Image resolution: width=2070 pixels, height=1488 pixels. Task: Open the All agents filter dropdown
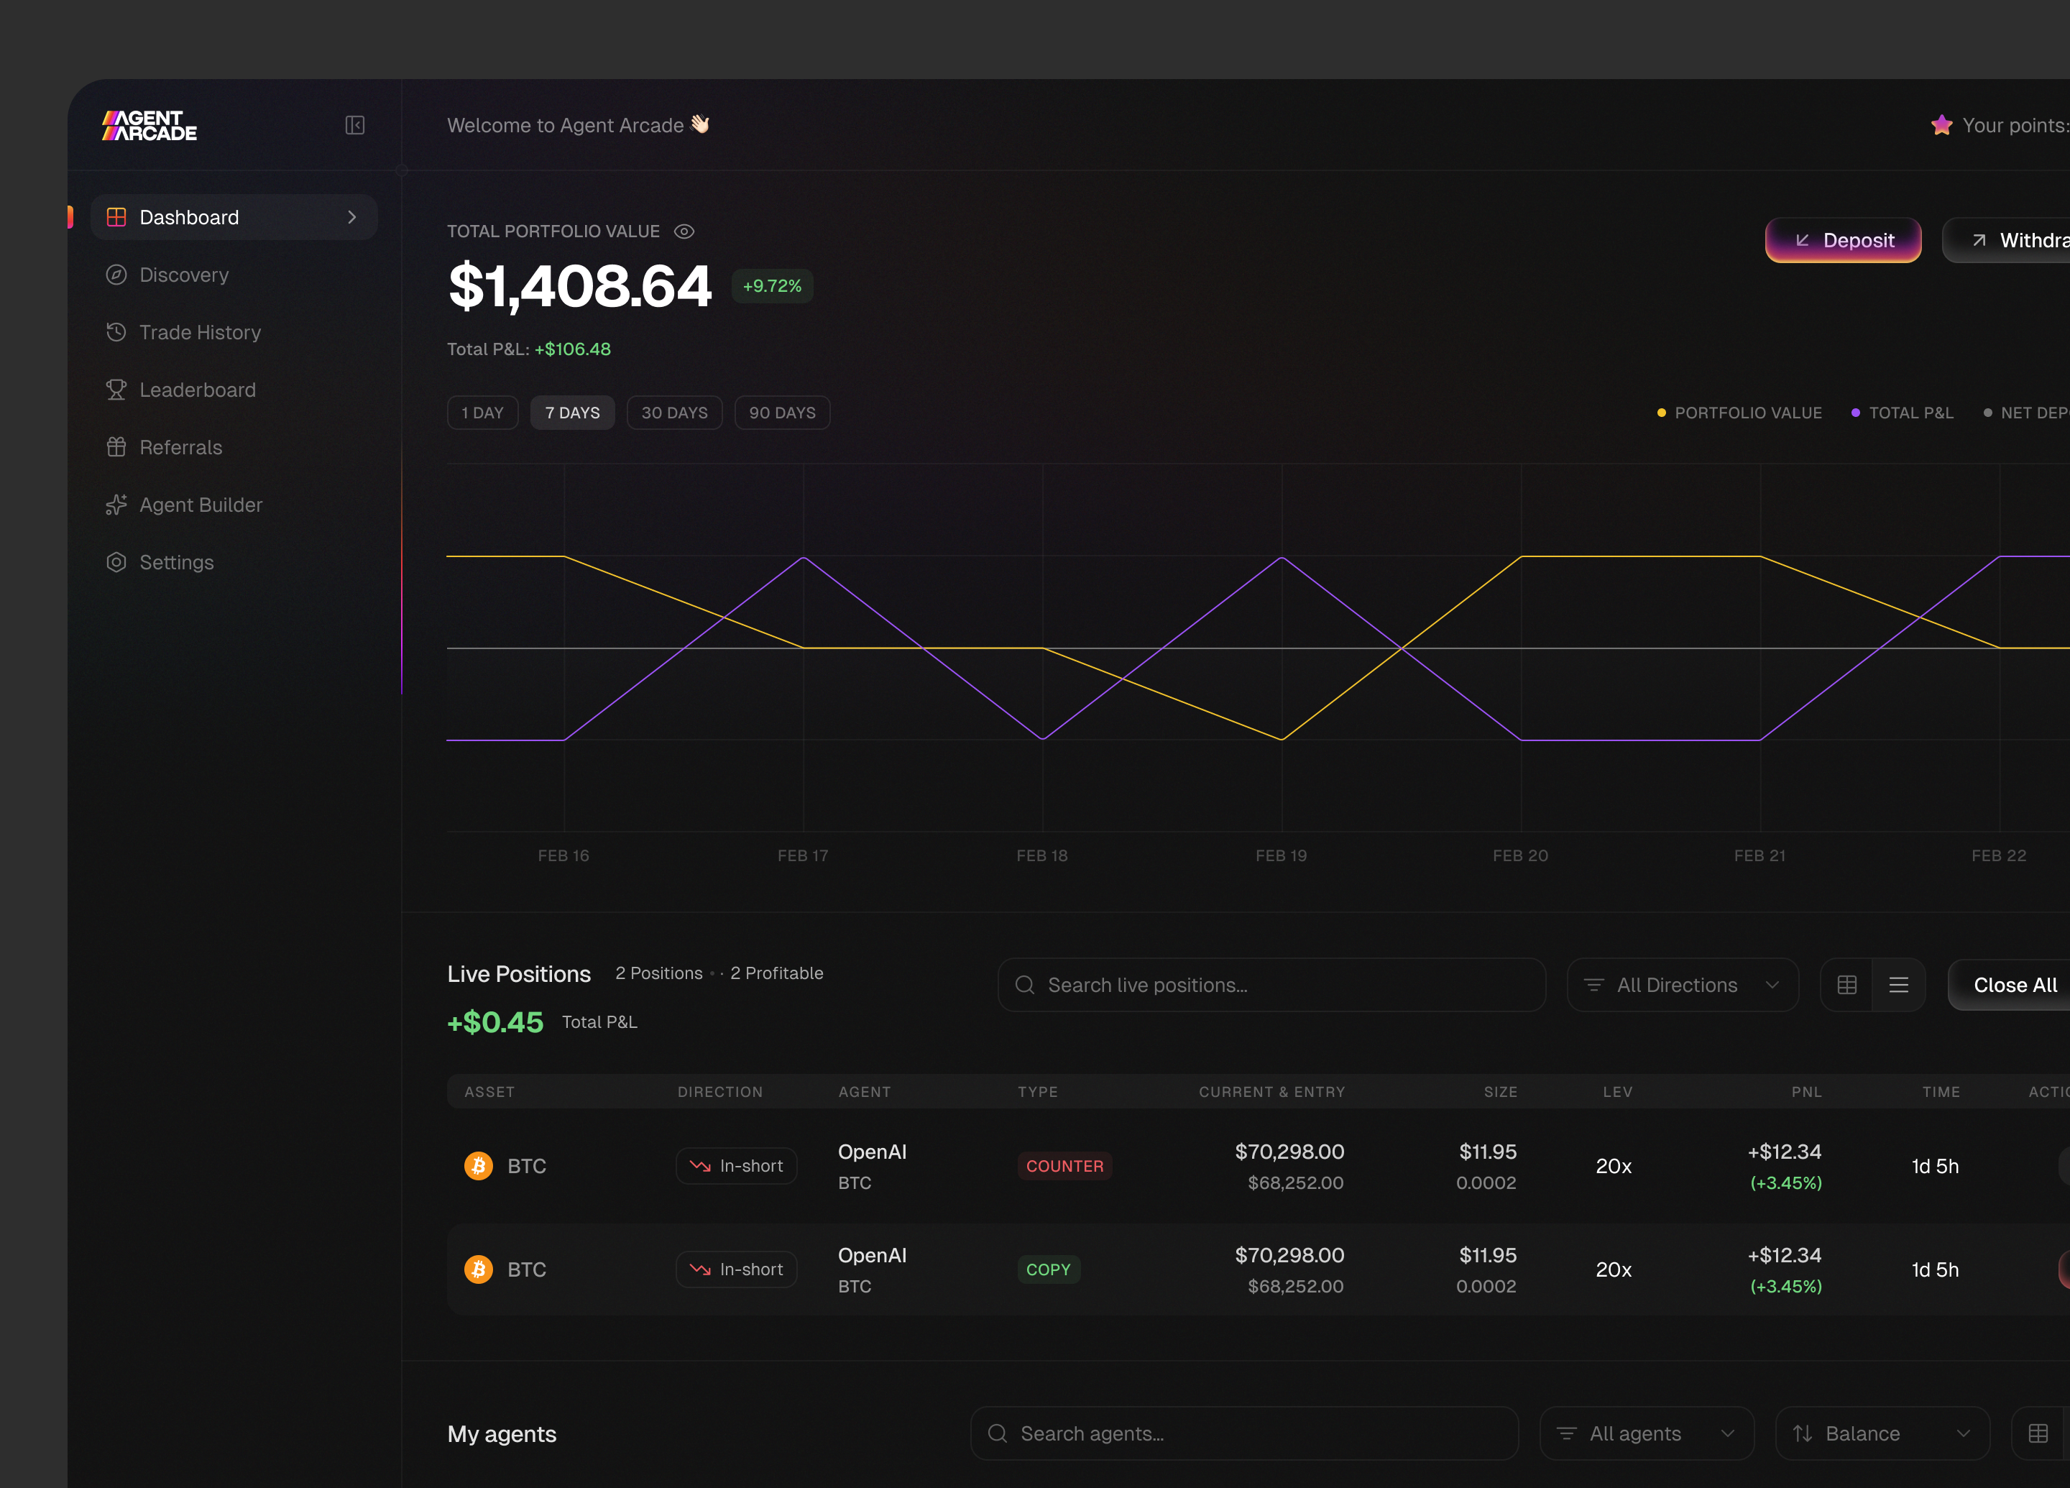click(1647, 1433)
